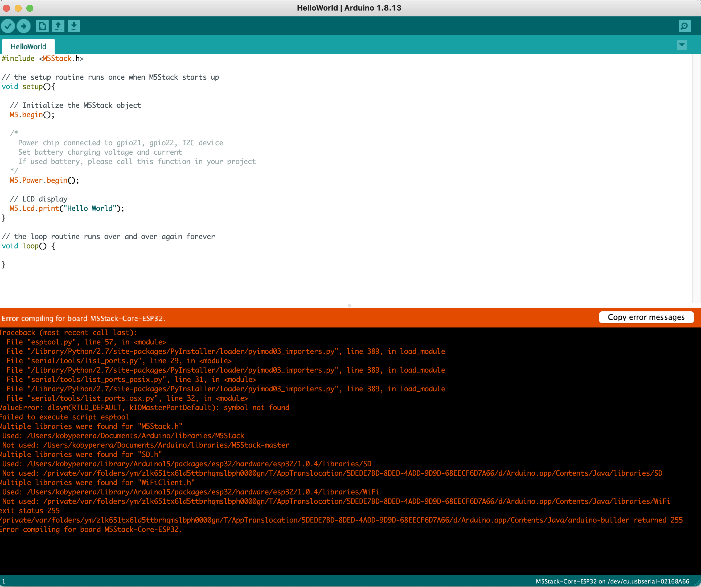Click 'Multiple libraries were found for "WiFiClient.h"' line
Image resolution: width=701 pixels, height=587 pixels.
click(x=98, y=482)
